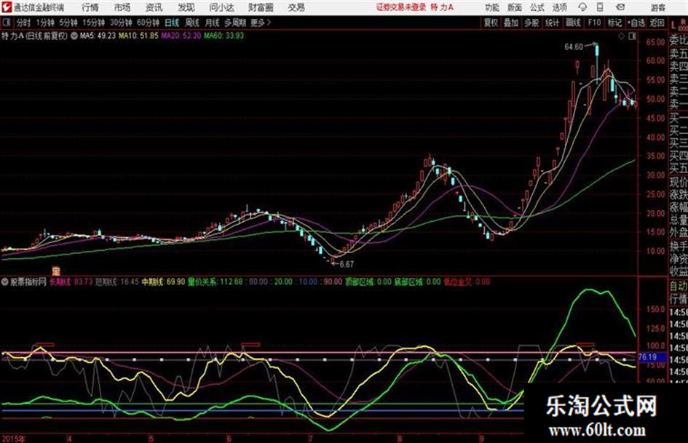Open the 版面 menu
This screenshot has width=688, height=443.
(514, 7)
